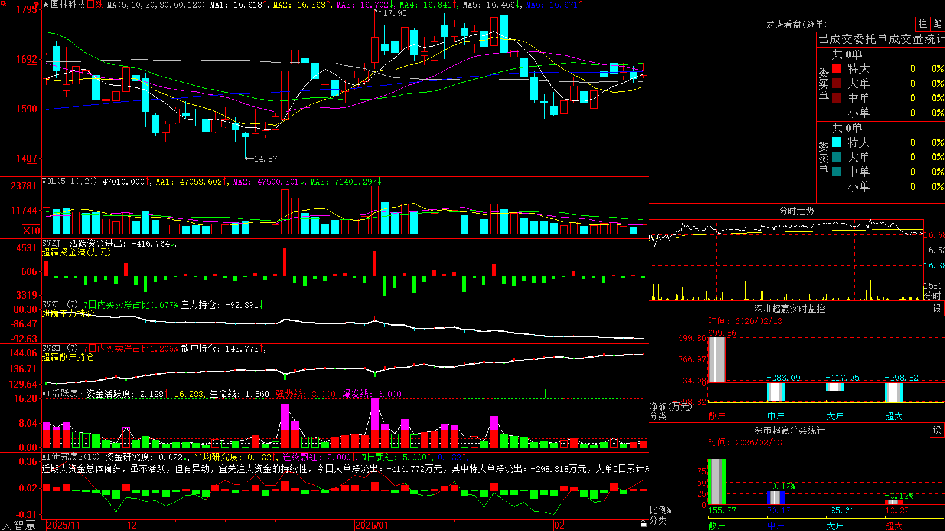Click the 散户 bar labeled 699.86
Screen dimensions: 945x531
(x=716, y=360)
